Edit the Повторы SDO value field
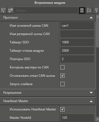 [x=77, y=59]
